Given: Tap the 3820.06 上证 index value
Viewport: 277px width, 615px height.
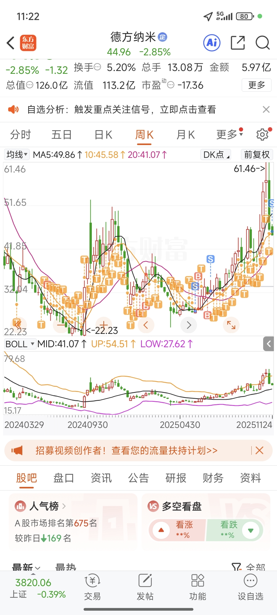Looking at the screenshot, I should [33, 582].
